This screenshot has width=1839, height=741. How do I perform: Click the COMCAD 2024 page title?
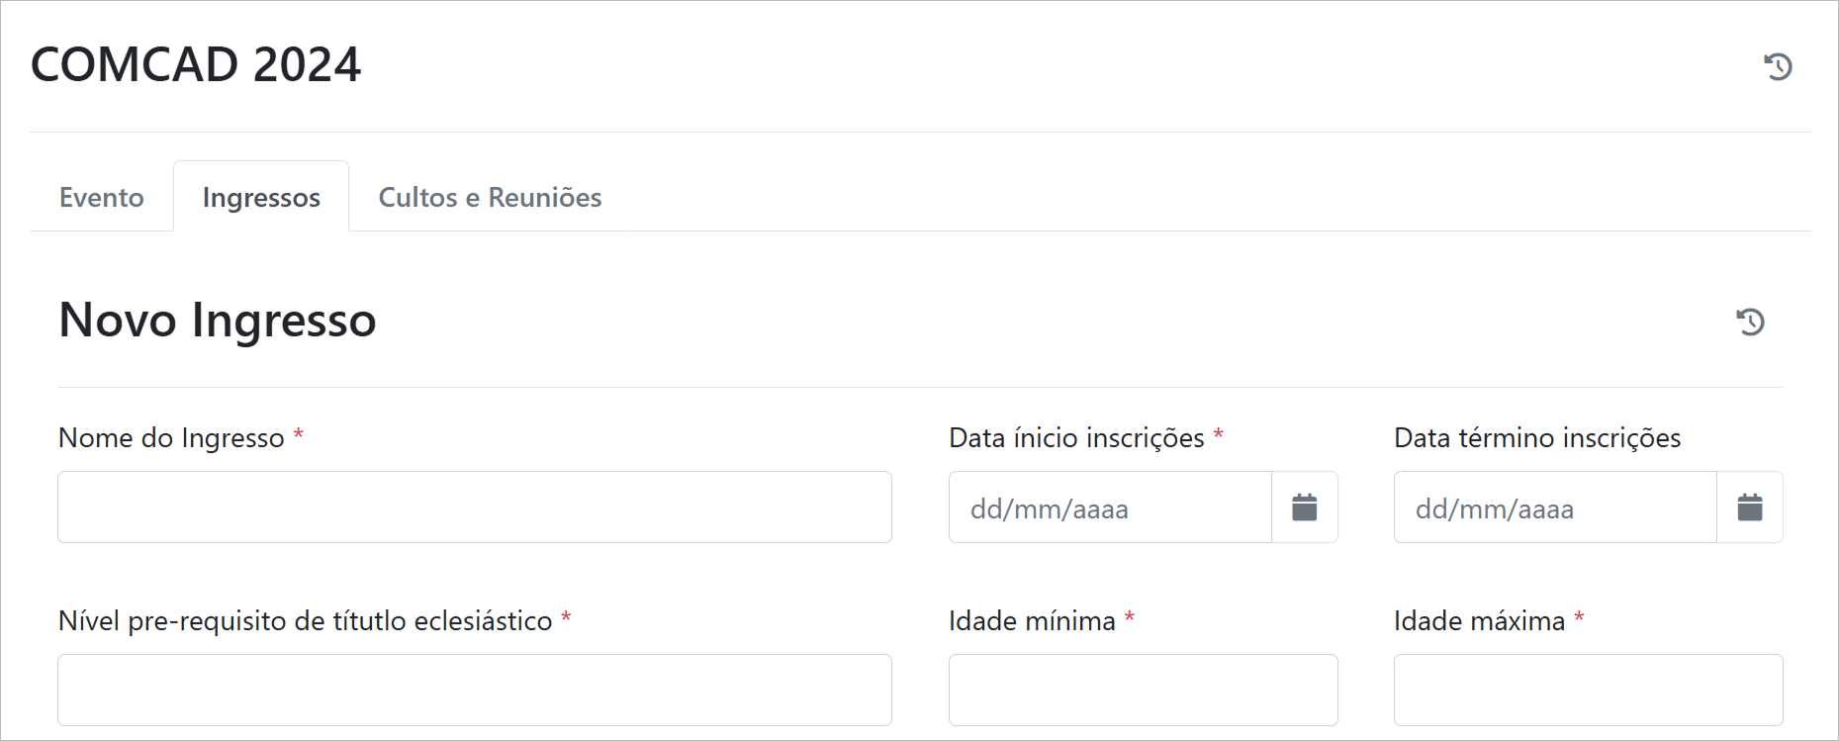[196, 64]
